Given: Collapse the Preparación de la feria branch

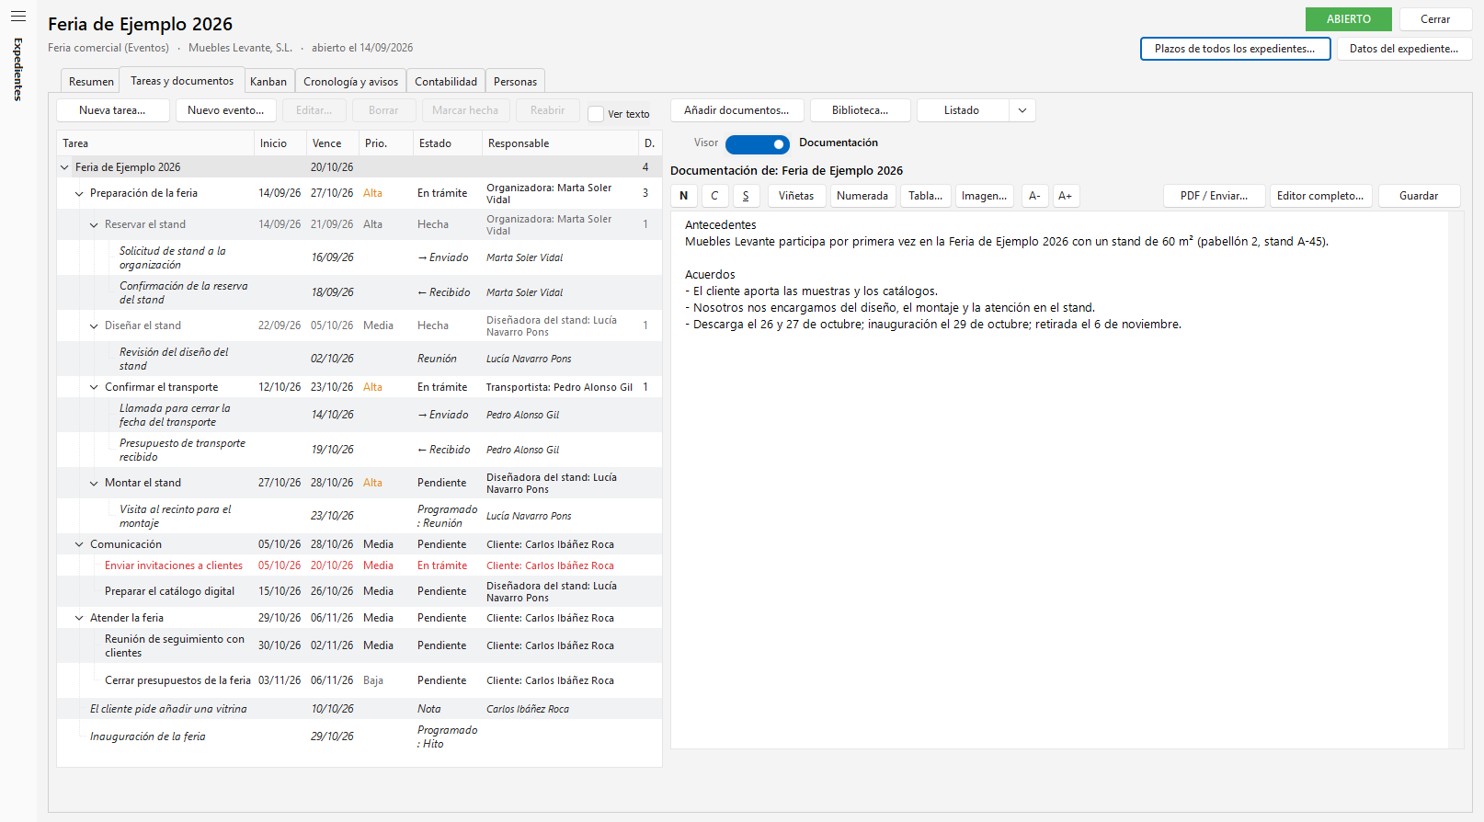Looking at the screenshot, I should point(79,193).
